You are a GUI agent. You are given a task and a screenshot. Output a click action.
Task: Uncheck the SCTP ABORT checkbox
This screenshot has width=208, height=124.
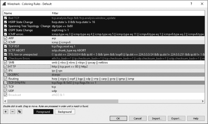click(x=5, y=50)
